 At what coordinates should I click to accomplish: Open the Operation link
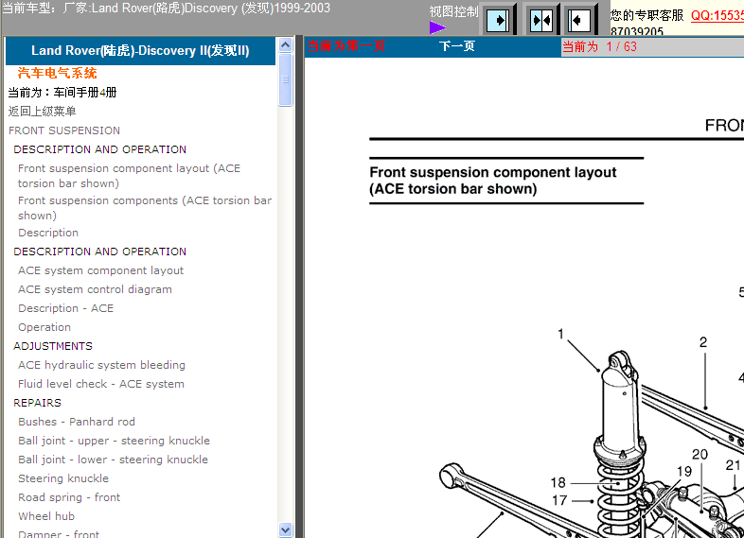[x=44, y=327]
